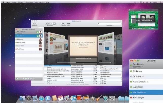Switch Finder to icon view

[46, 24]
